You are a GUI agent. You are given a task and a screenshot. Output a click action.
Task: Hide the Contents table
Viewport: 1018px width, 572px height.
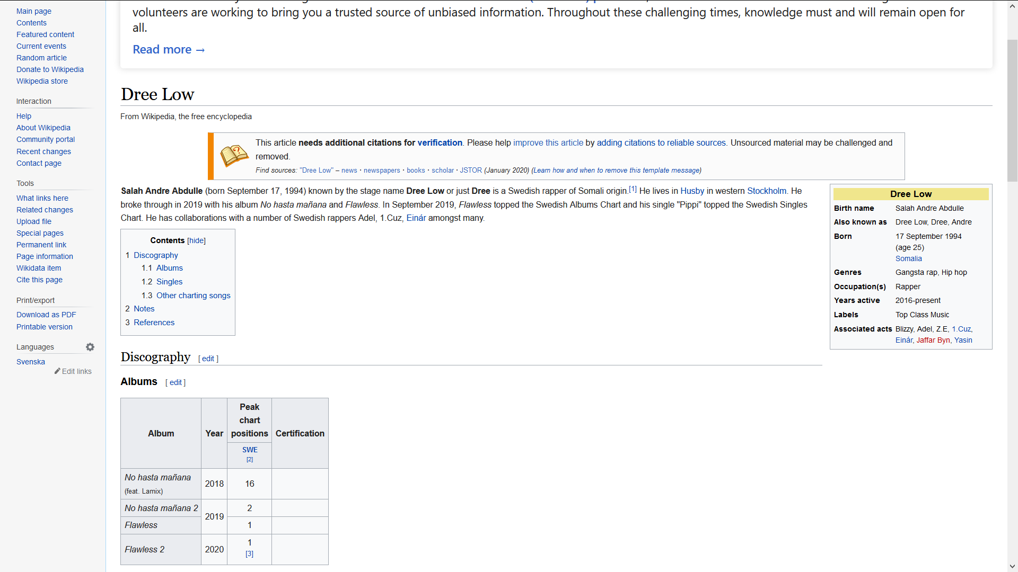coord(197,240)
